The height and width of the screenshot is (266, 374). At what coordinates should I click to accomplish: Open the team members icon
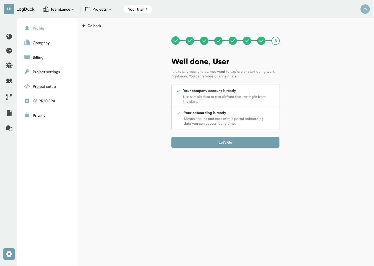[x=9, y=81]
